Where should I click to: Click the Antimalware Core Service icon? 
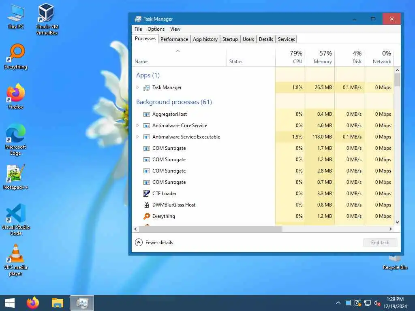pos(147,126)
